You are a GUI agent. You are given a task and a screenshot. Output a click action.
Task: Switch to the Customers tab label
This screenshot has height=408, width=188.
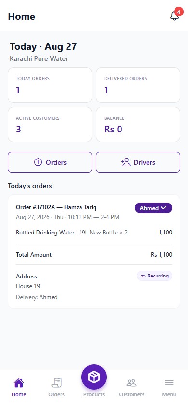pyautogui.click(x=132, y=394)
